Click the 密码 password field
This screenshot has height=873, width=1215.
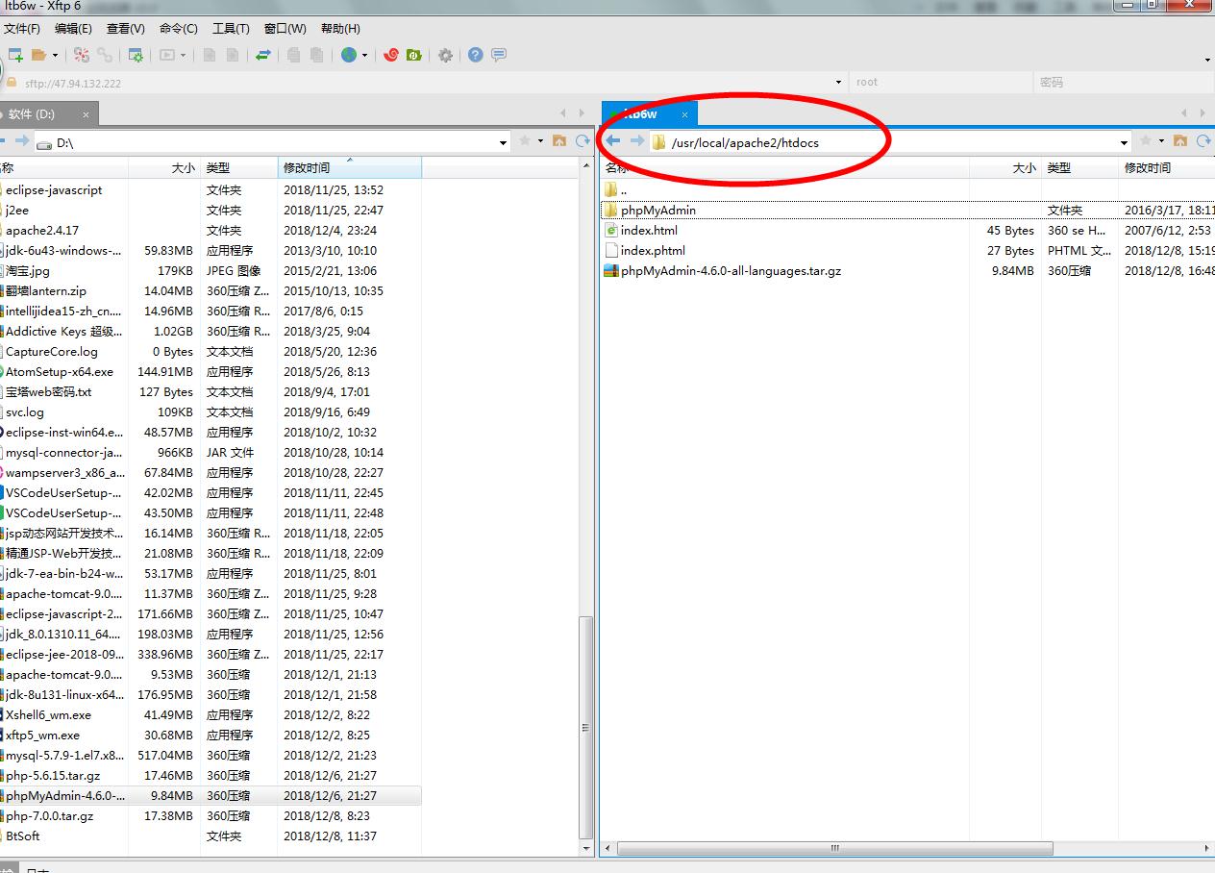[x=1123, y=83]
